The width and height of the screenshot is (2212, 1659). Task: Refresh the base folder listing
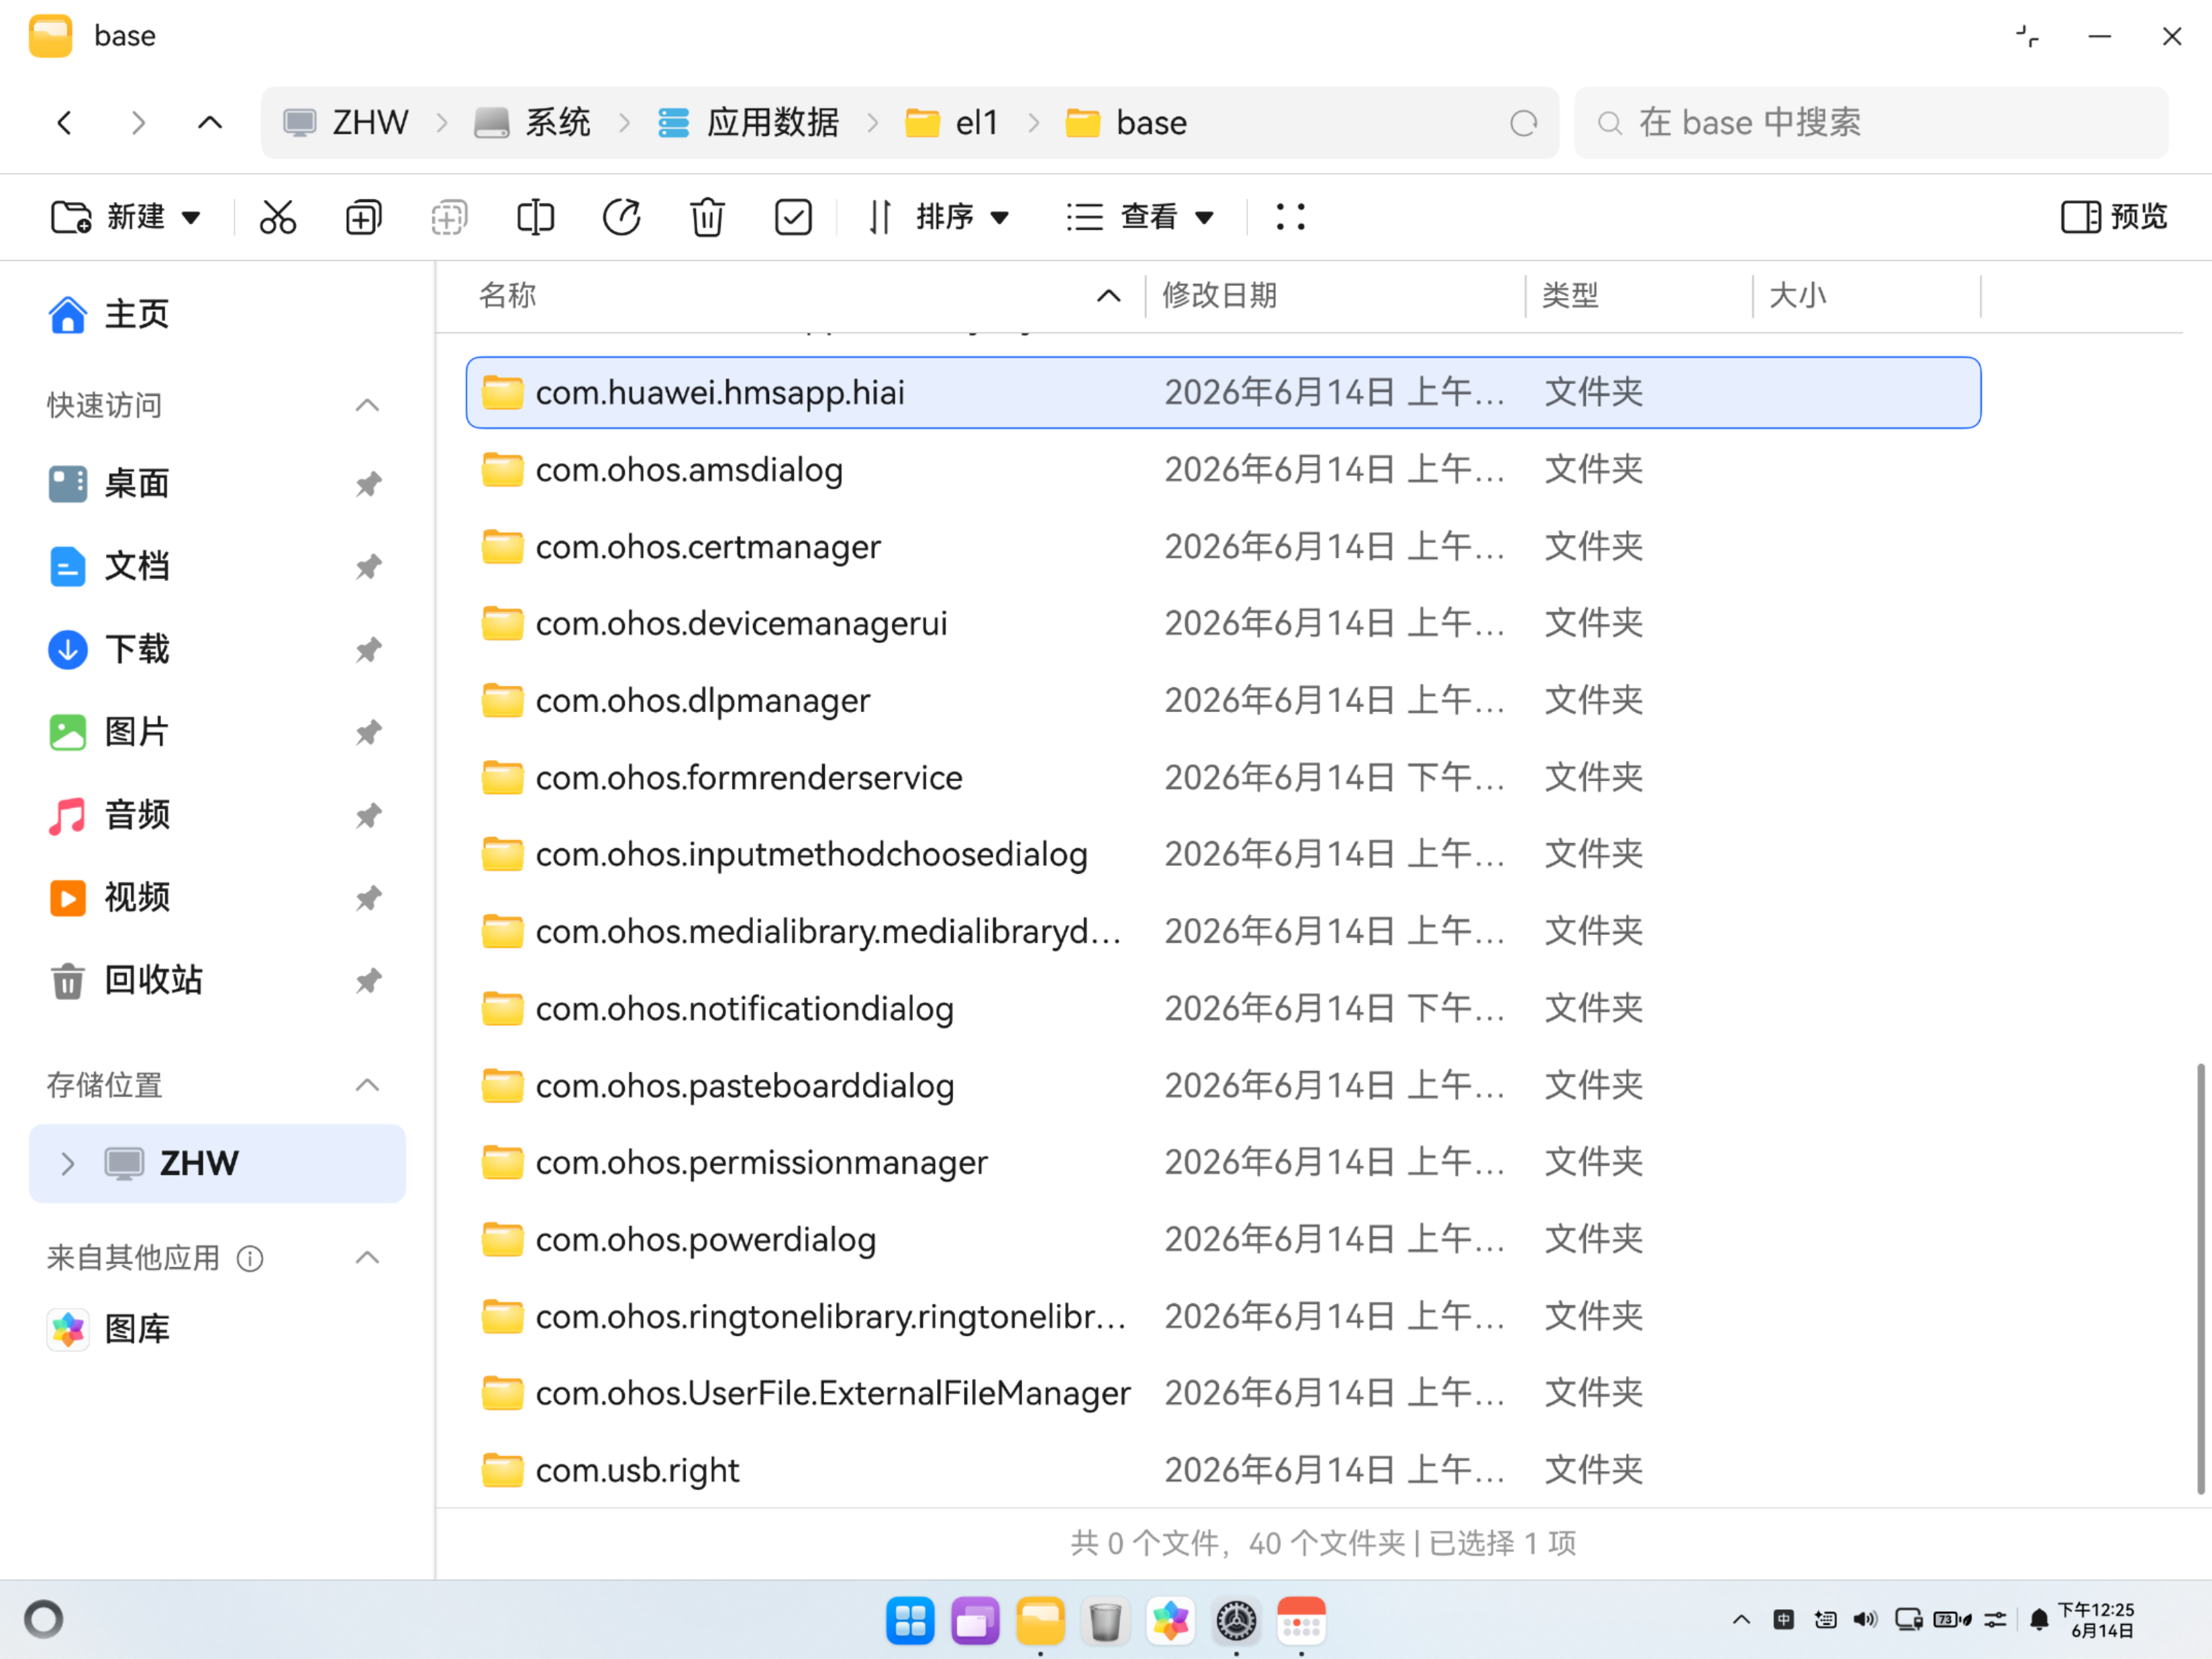point(1523,123)
